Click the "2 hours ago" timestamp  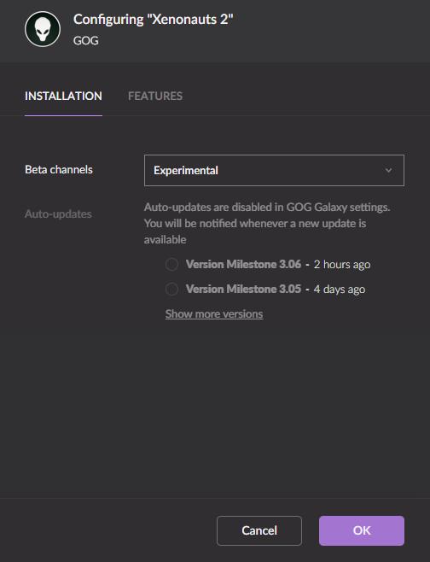(x=342, y=265)
